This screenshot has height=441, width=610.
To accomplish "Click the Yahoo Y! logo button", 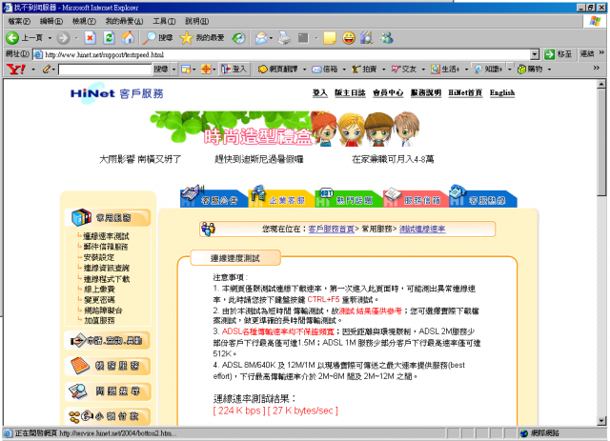I will click(16, 70).
